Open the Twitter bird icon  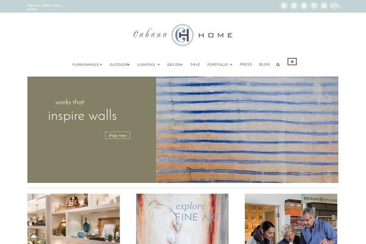tap(294, 5)
